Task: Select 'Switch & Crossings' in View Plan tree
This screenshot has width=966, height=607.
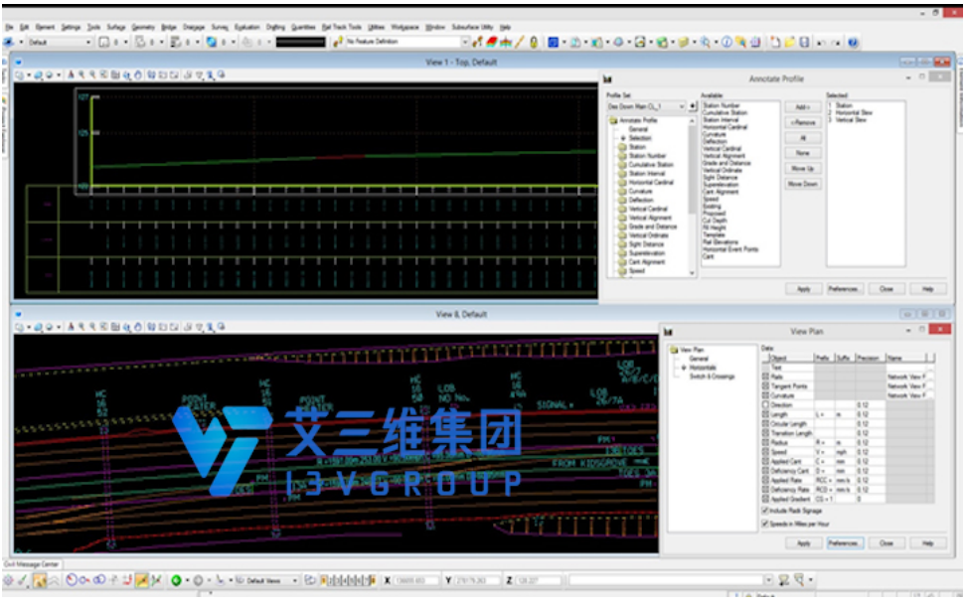Action: coord(712,377)
